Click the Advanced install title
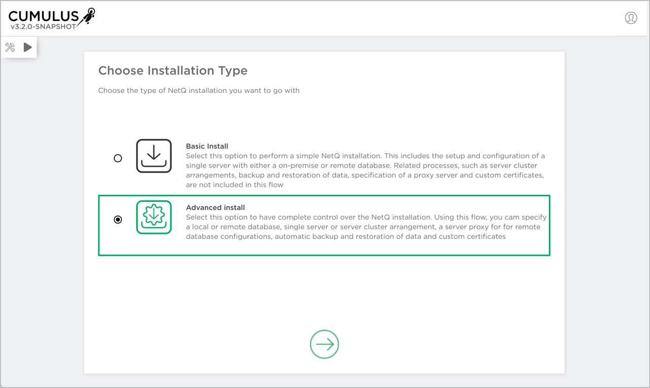Screen dimensions: 650x388 pos(215,207)
